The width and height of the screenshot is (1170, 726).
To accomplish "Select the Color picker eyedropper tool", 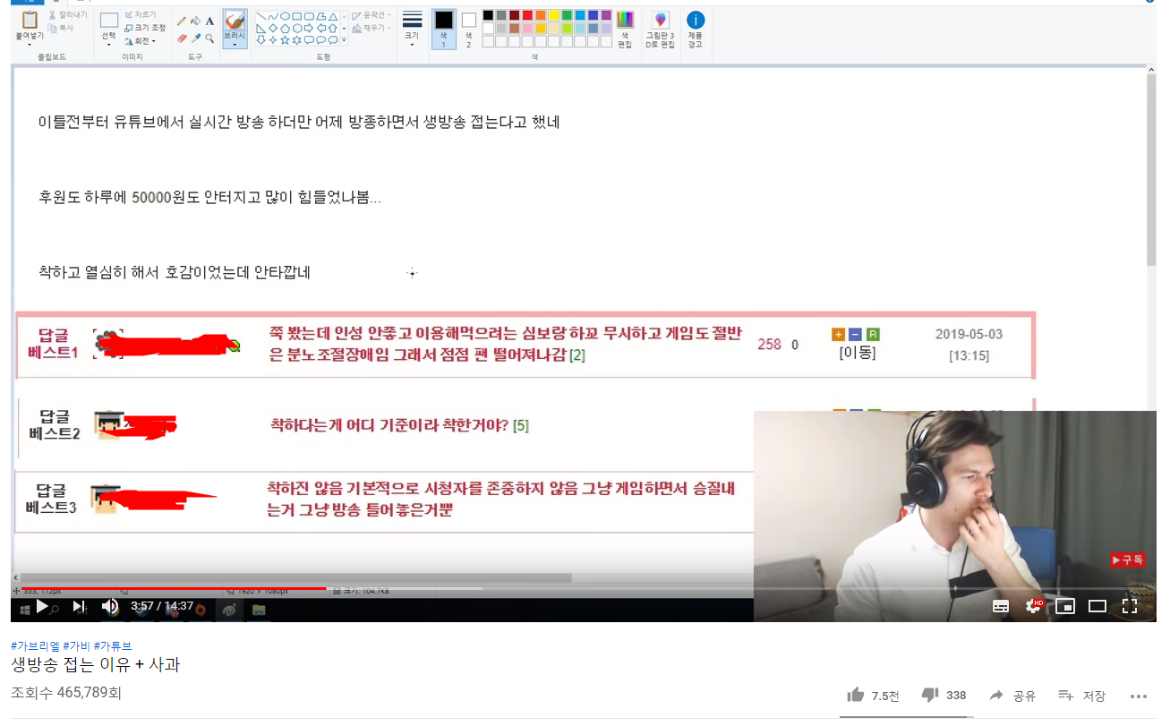I will click(x=195, y=38).
